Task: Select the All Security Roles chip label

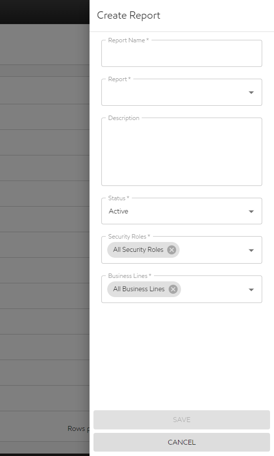Action: pos(138,249)
